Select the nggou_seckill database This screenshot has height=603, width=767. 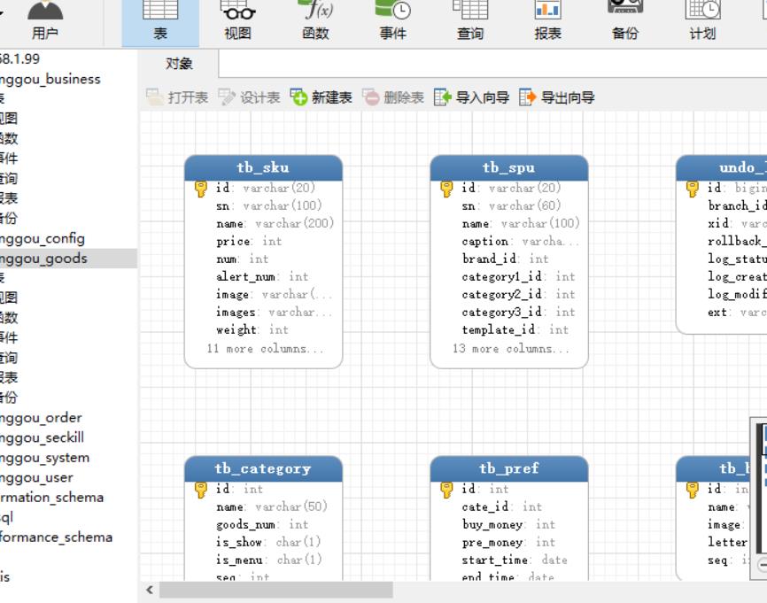point(42,437)
